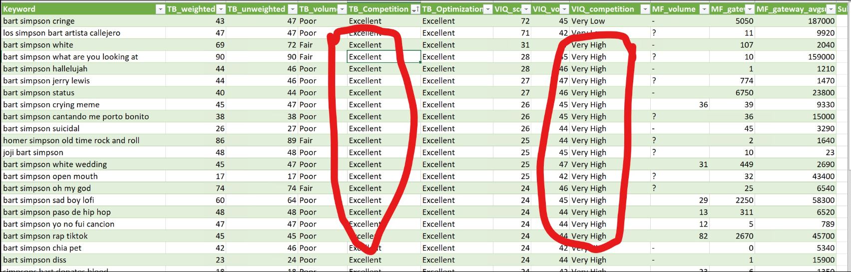Select the MF_gateway value 5050
The height and width of the screenshot is (272, 851).
coord(732,21)
